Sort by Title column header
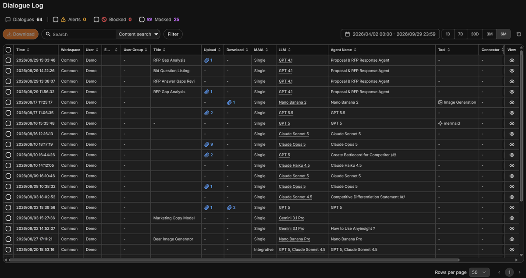Viewport: 526px width, 278px height. click(x=159, y=50)
